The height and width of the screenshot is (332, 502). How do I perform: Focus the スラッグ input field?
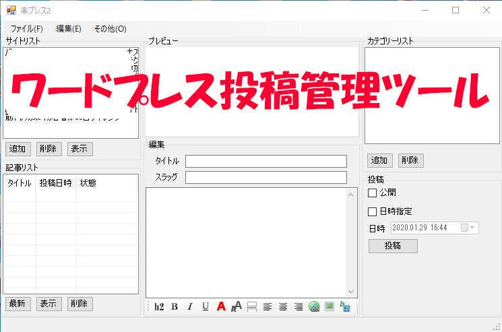(266, 178)
